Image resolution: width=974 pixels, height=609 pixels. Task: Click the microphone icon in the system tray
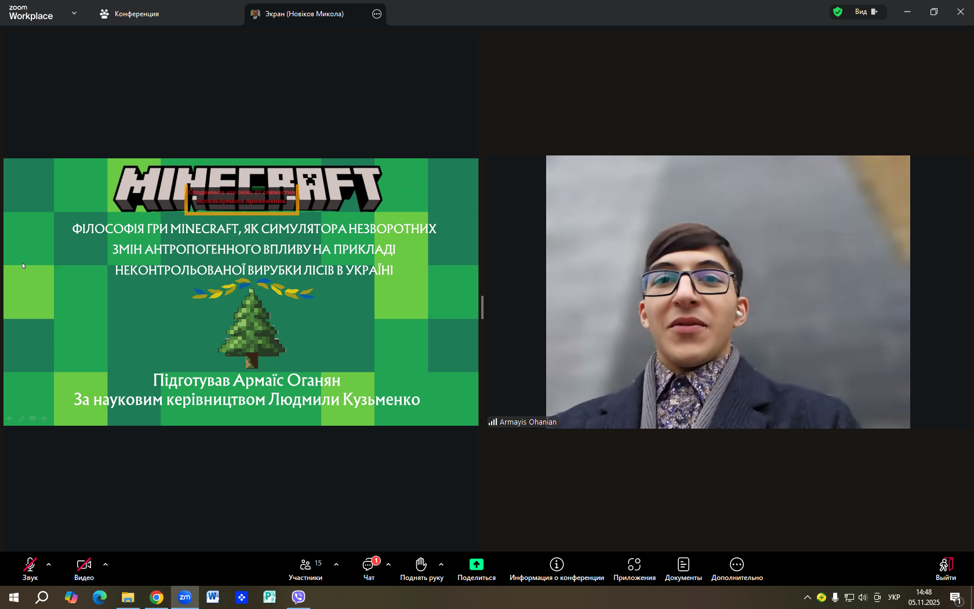835,597
